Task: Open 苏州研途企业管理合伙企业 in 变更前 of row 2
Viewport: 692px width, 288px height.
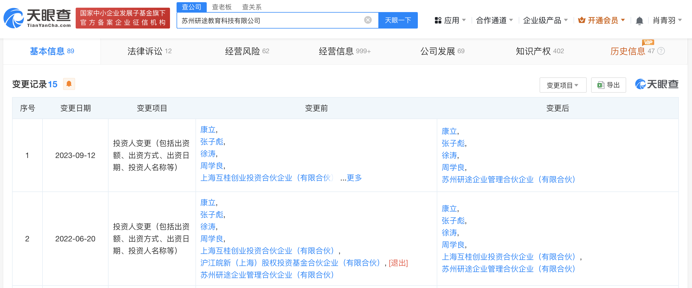Action: pos(267,275)
